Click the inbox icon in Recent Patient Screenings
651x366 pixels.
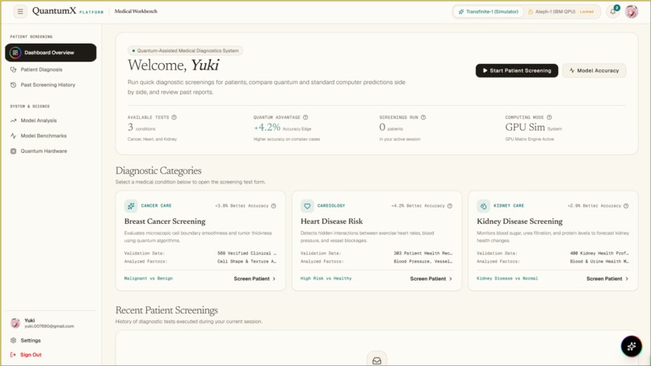376,360
